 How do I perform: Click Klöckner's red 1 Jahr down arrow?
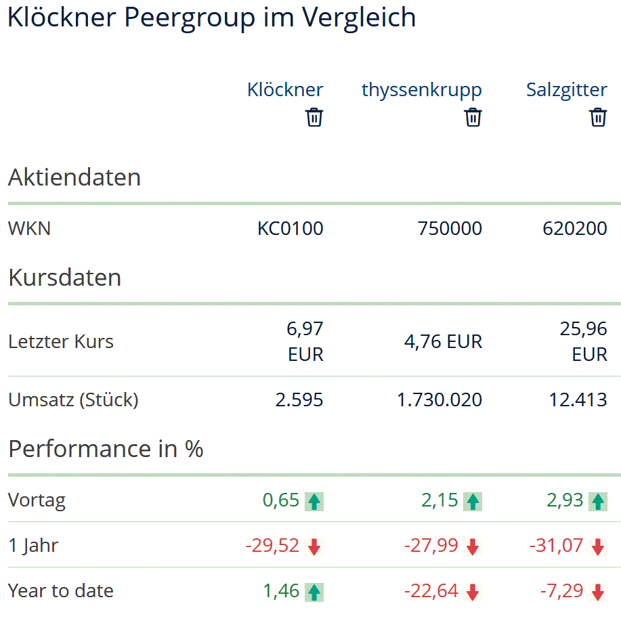pyautogui.click(x=314, y=546)
